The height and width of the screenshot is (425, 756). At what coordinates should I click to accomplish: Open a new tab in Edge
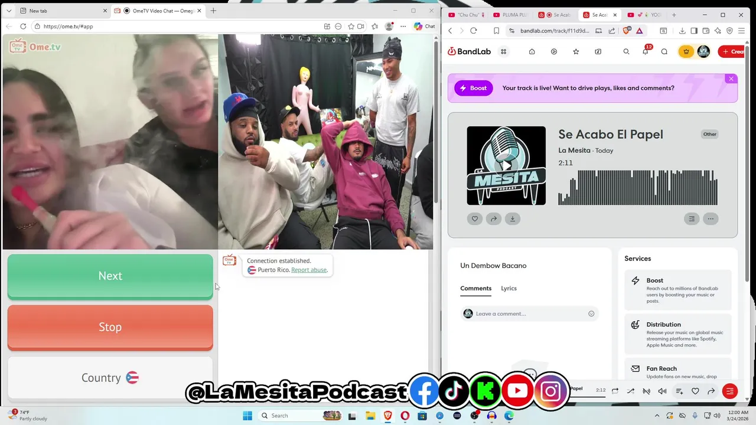click(213, 11)
